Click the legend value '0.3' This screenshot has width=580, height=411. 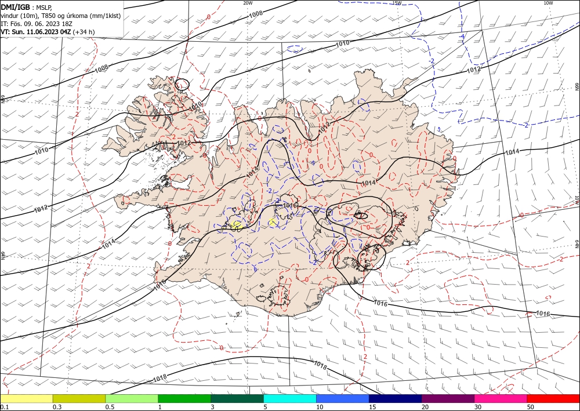click(57, 407)
